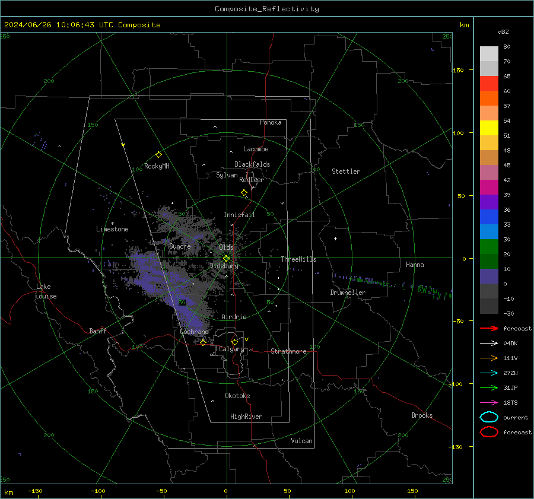Click the white 04DK arrow legend icon
Viewport: 534px width, 499px height.
pyautogui.click(x=489, y=343)
